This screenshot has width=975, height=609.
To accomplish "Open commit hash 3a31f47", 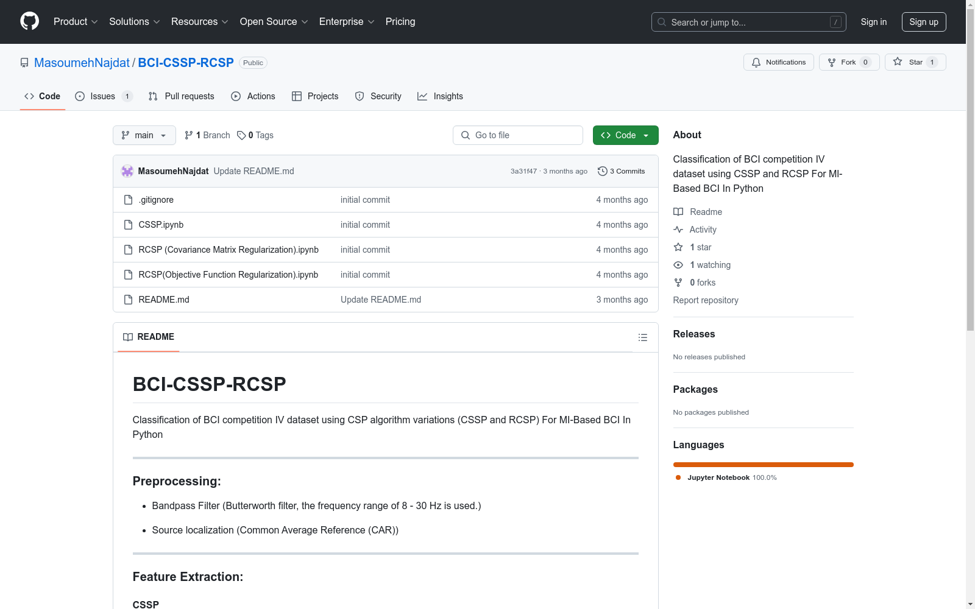I will point(523,171).
